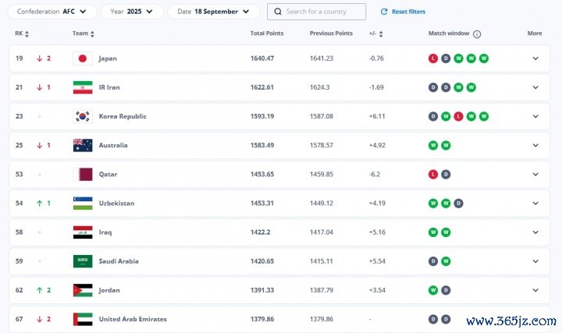The width and height of the screenshot is (562, 333).
Task: Open the Confederation AFC dropdown
Action: (54, 12)
